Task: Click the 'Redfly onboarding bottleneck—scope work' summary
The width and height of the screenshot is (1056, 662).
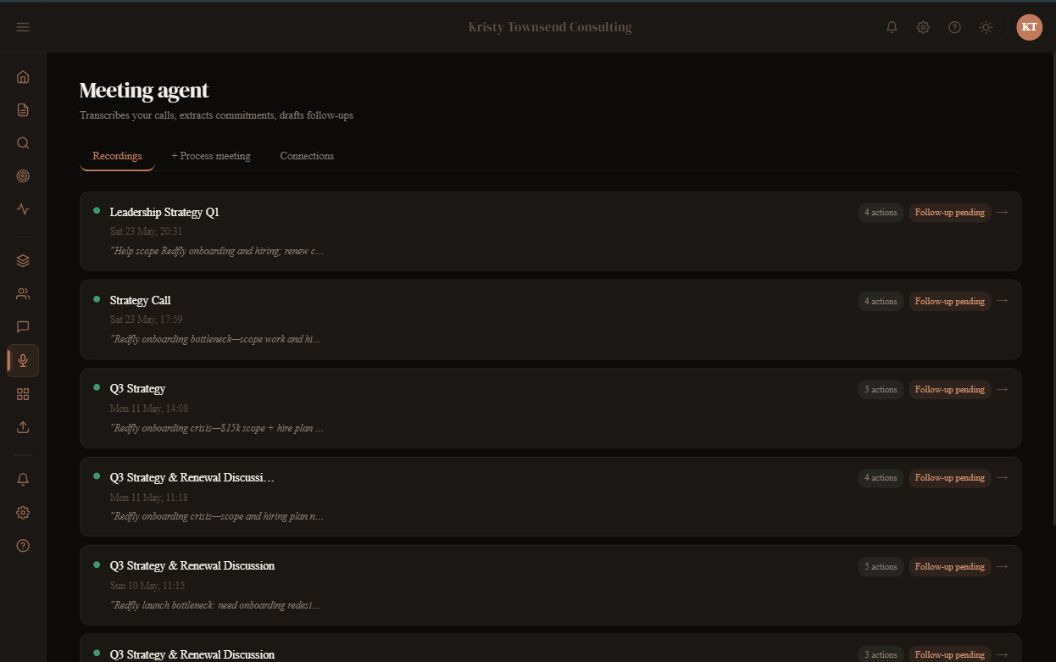Action: (x=216, y=339)
